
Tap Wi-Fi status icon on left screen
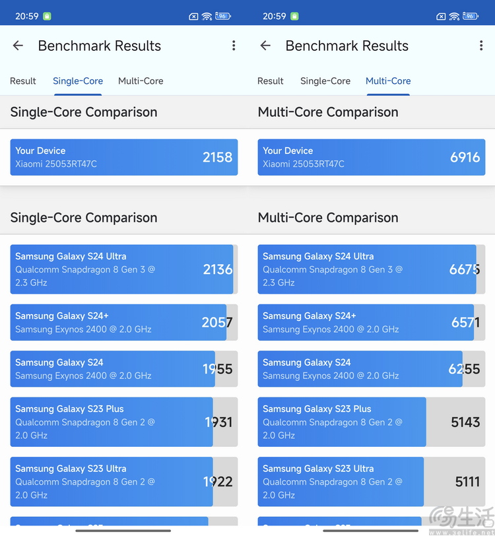click(207, 16)
